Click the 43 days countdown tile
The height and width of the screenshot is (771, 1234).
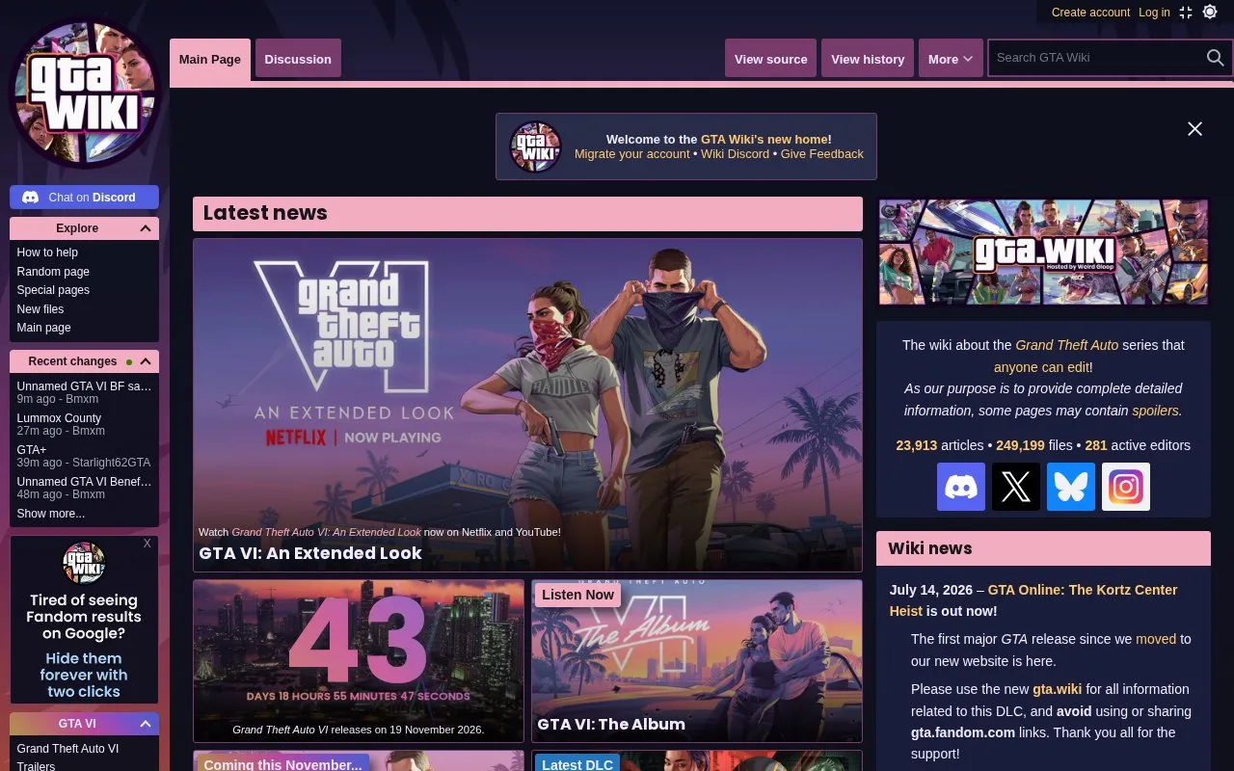(x=359, y=660)
